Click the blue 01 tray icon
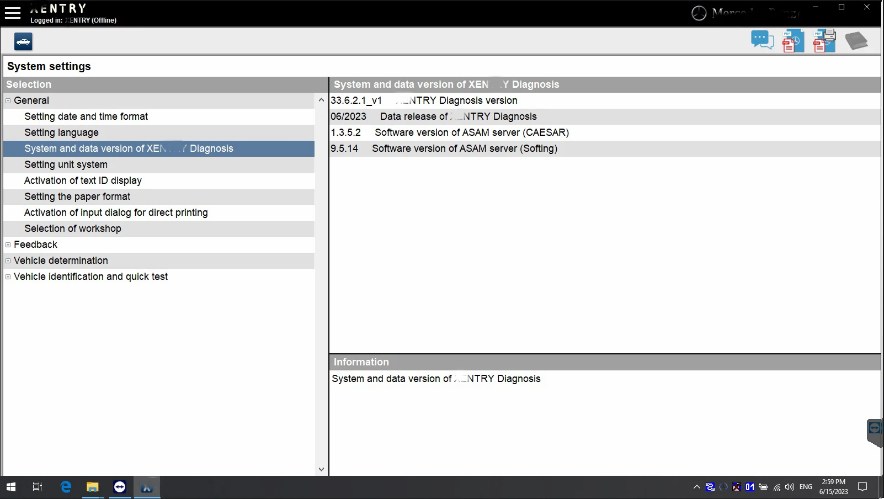 click(x=750, y=487)
